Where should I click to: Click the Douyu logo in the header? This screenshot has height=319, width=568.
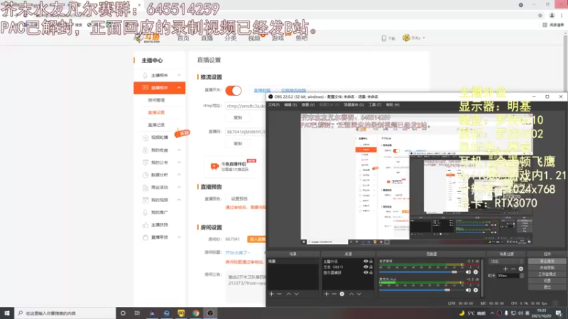(x=148, y=38)
